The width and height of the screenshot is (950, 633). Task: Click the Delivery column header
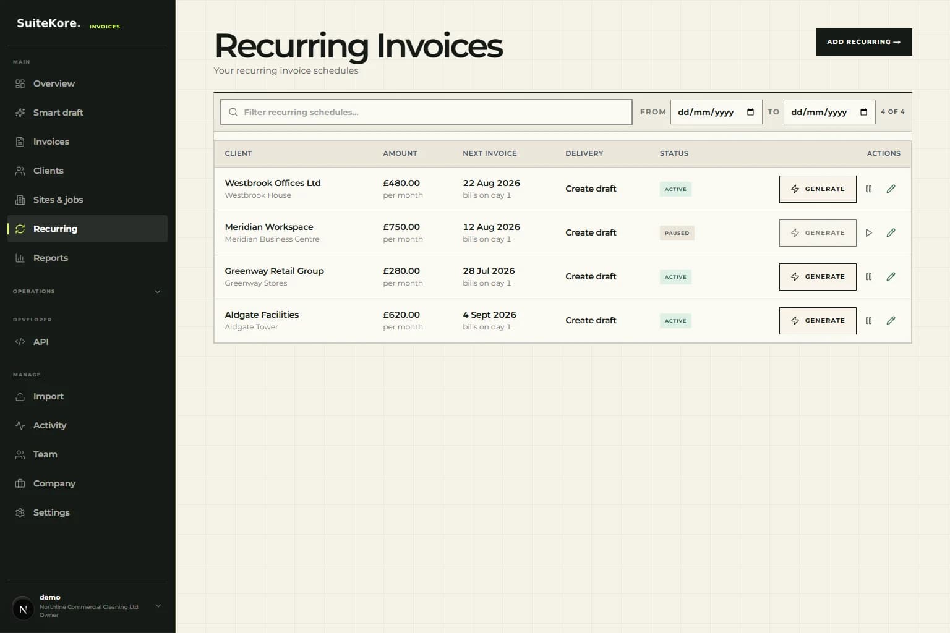(x=584, y=153)
